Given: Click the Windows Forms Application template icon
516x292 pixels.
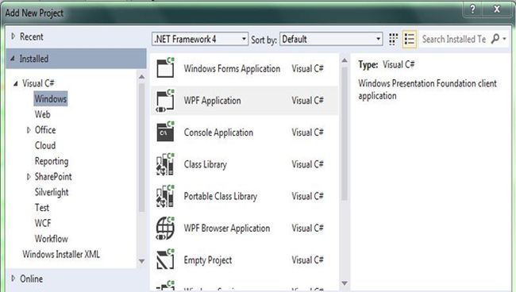Looking at the screenshot, I should coord(165,67).
